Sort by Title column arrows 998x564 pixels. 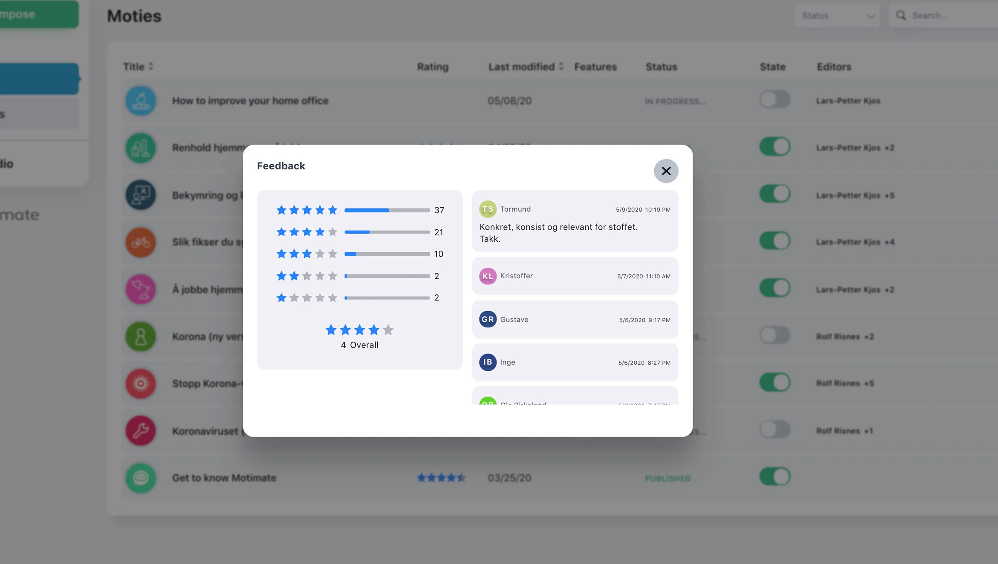click(150, 66)
